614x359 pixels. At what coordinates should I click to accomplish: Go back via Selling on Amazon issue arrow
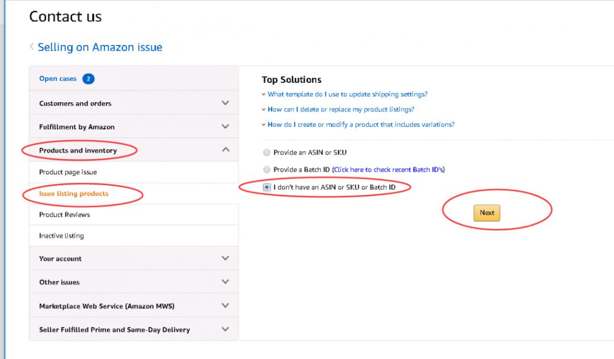[32, 47]
